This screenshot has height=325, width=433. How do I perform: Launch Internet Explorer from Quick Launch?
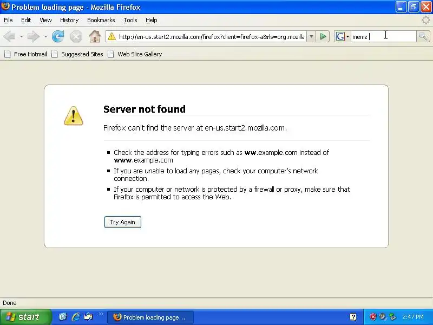[x=76, y=317]
